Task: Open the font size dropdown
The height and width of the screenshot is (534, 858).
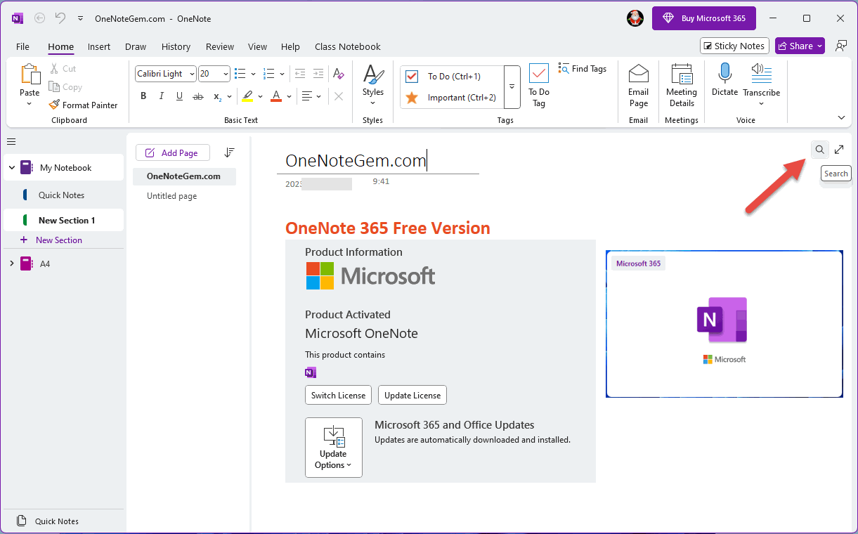Action: coord(225,74)
